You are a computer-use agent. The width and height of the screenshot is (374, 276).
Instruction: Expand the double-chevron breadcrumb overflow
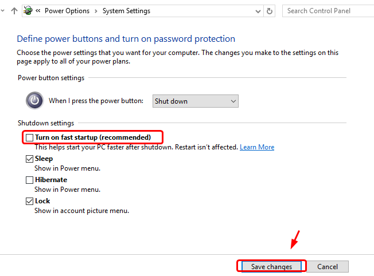(x=38, y=11)
